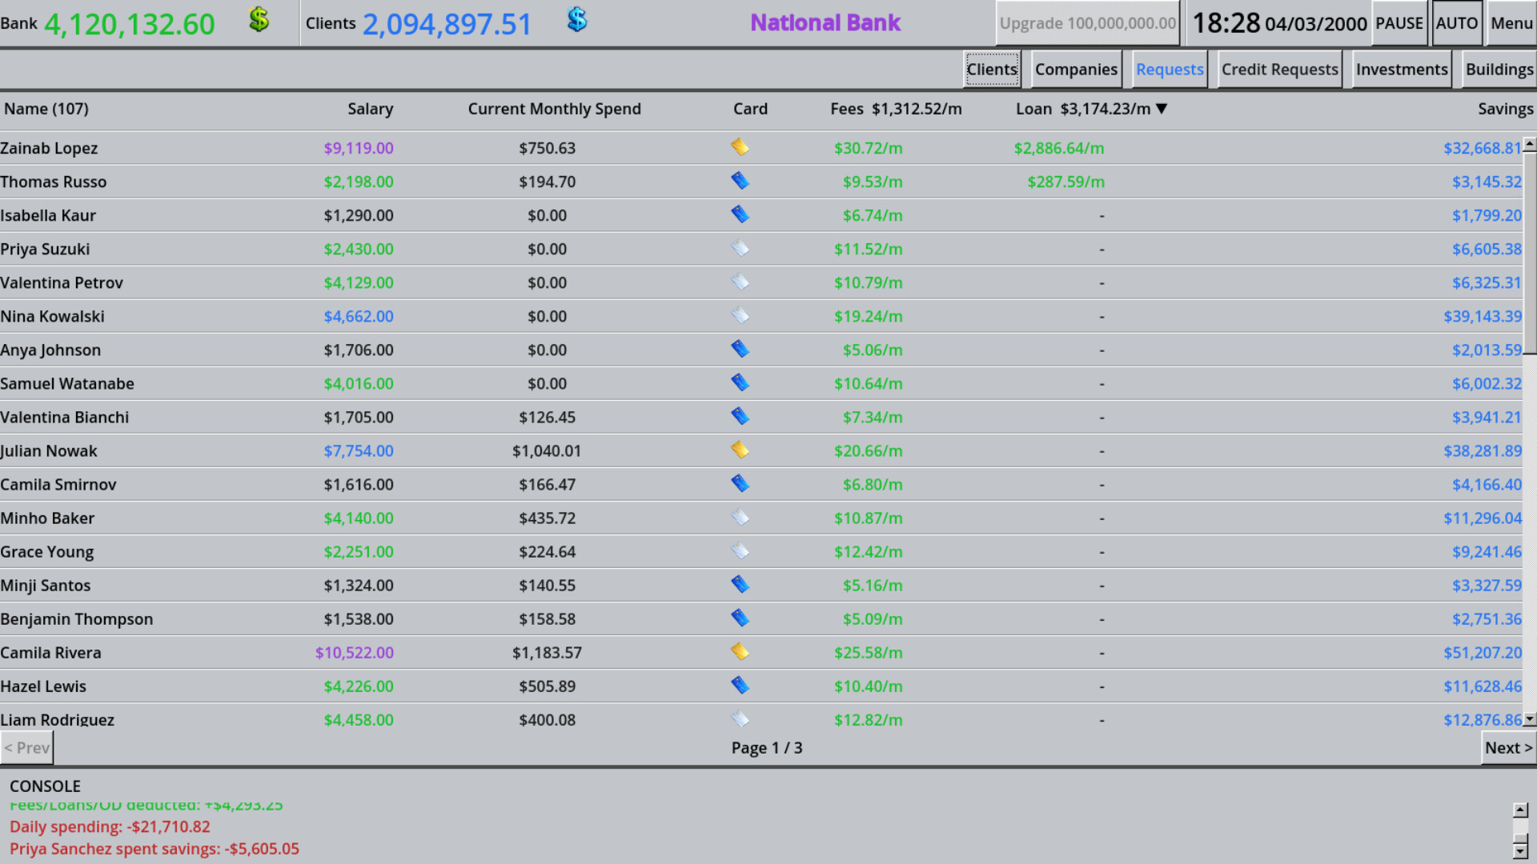Click Julian Nowak's gold card icon

[x=740, y=450]
